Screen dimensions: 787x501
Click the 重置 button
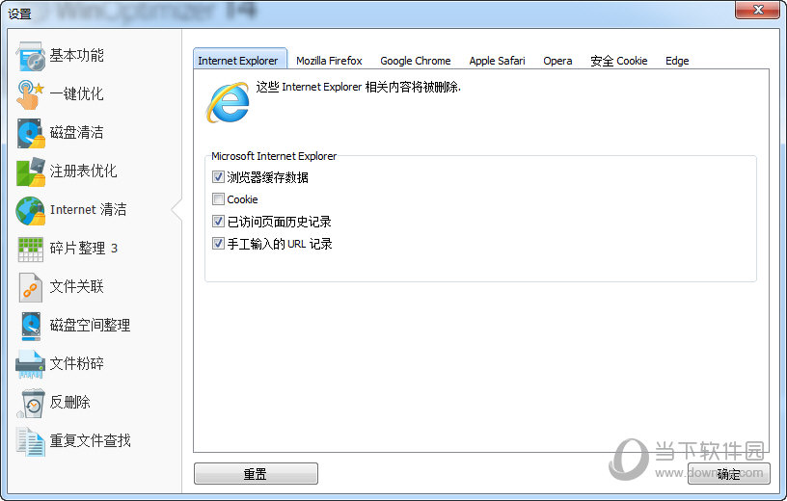point(256,474)
